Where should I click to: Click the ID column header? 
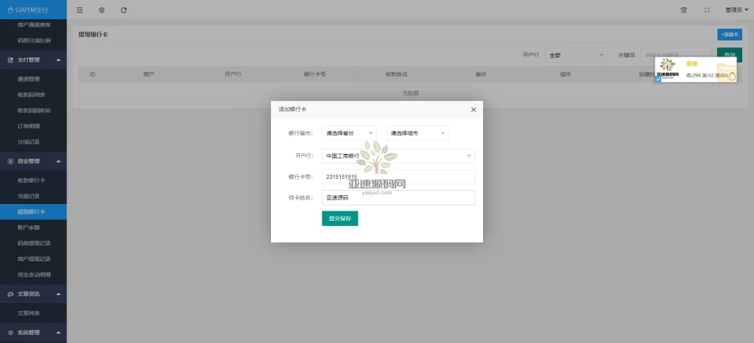click(x=92, y=74)
